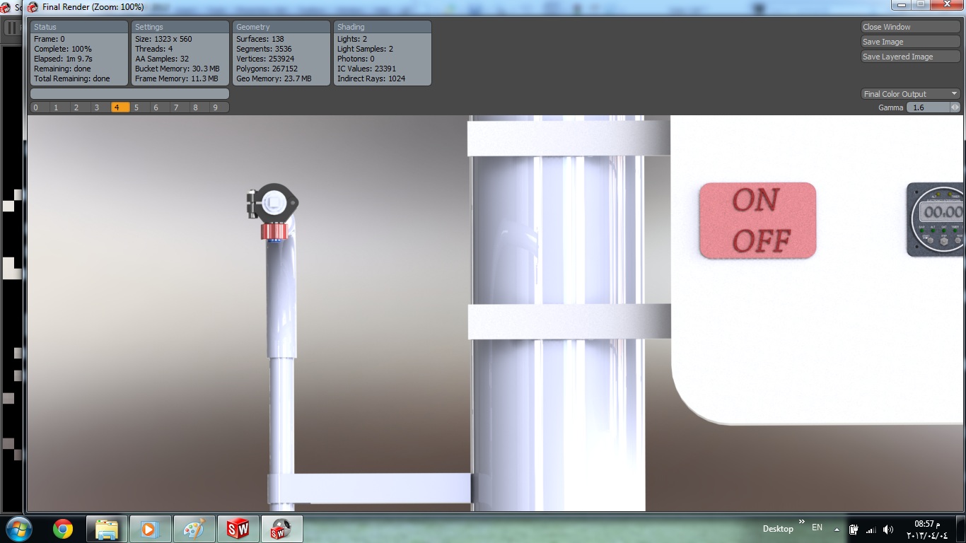Click the 'Polygons: 267152' text
This screenshot has width=966, height=543.
(267, 69)
